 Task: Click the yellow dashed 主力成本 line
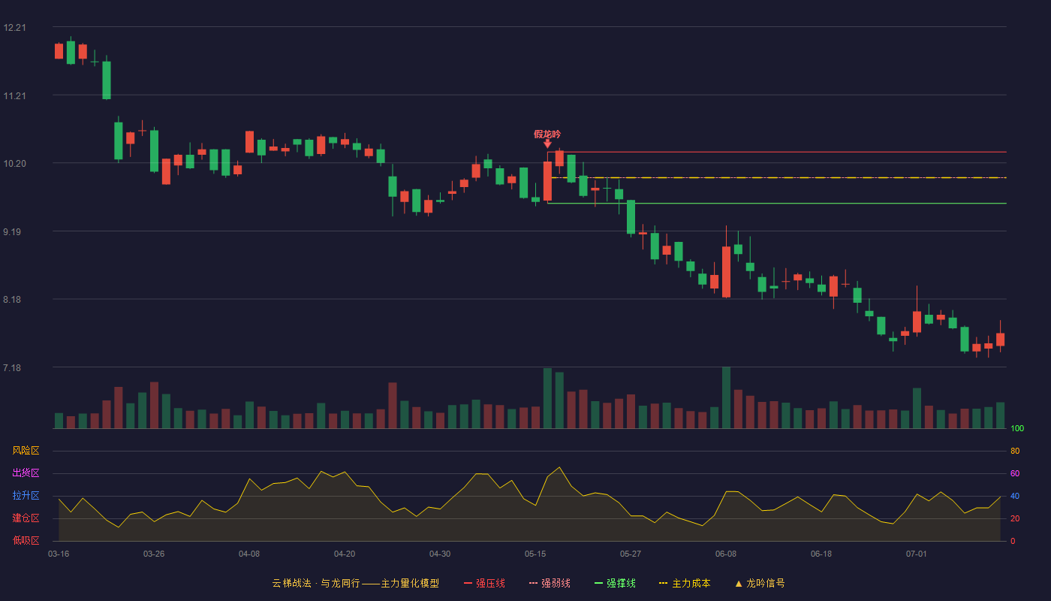[x=777, y=178]
